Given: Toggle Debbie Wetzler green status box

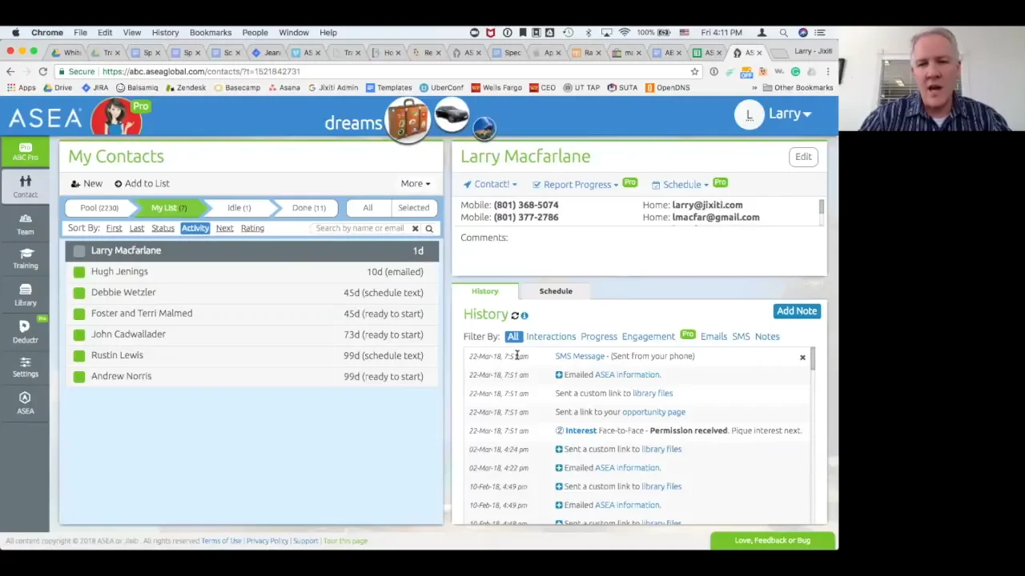Looking at the screenshot, I should (x=78, y=293).
